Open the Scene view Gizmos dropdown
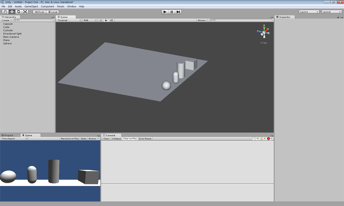This screenshot has width=344, height=206. click(x=202, y=20)
